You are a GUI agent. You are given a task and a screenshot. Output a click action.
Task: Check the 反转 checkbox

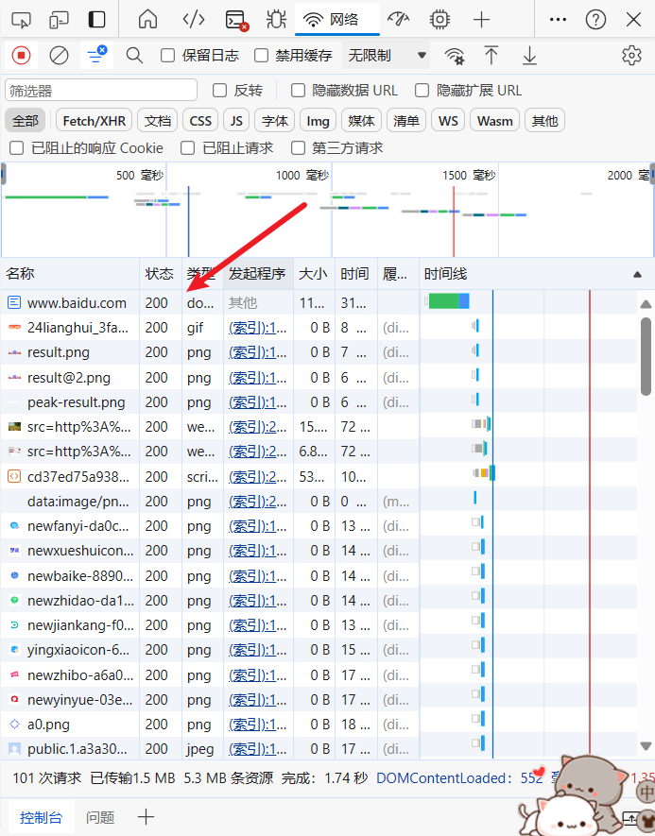(x=220, y=91)
